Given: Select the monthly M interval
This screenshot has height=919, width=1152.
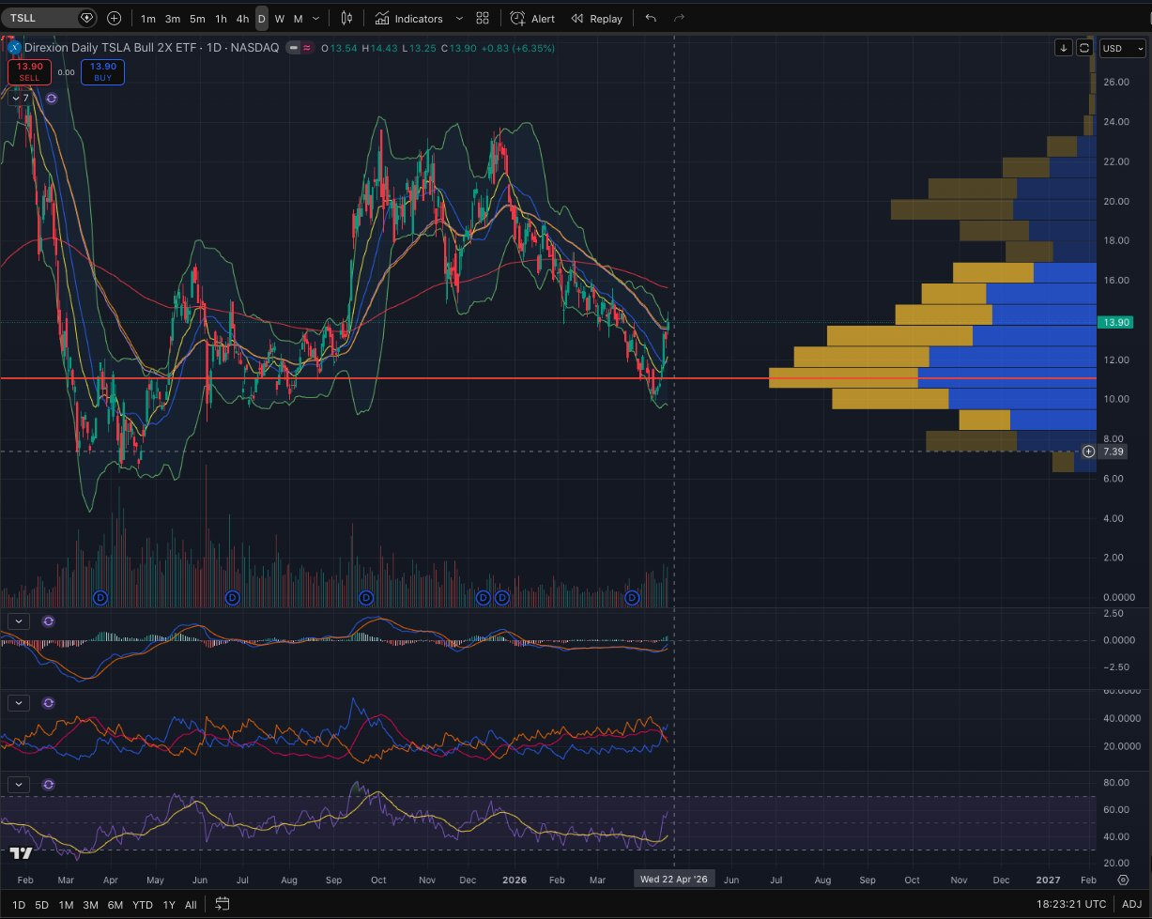Looking at the screenshot, I should pyautogui.click(x=299, y=19).
